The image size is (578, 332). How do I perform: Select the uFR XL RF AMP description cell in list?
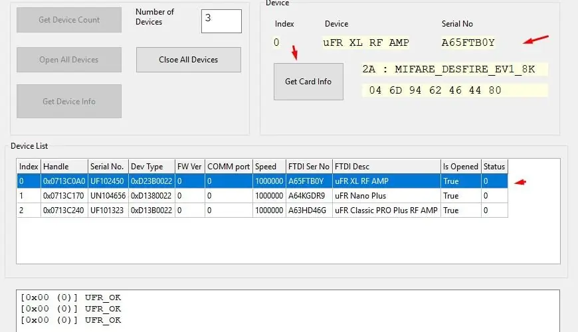point(386,181)
